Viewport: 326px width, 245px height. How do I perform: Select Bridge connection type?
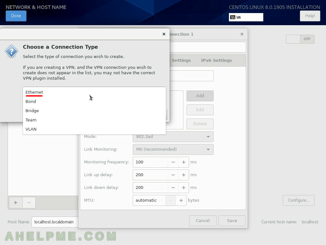pyautogui.click(x=94, y=111)
